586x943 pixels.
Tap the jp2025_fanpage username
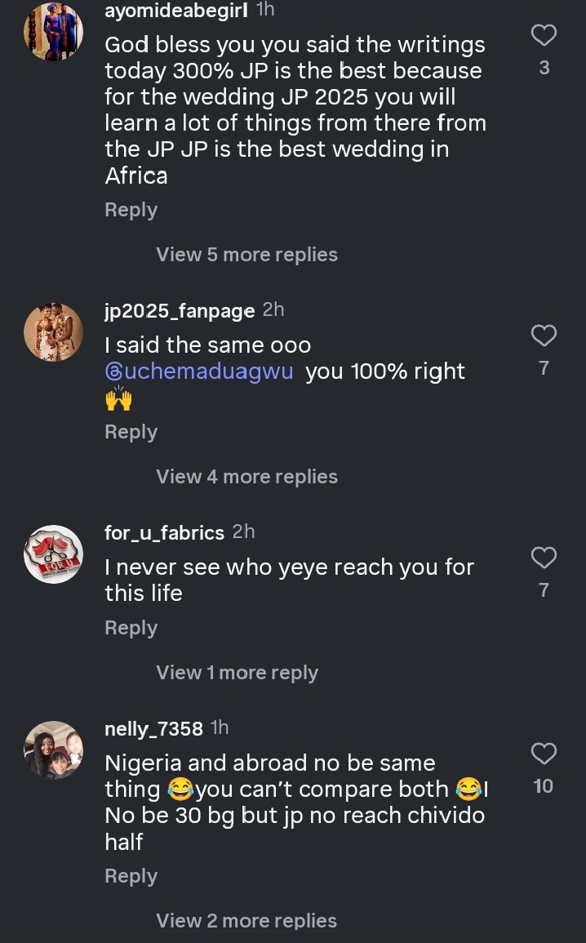(x=180, y=310)
